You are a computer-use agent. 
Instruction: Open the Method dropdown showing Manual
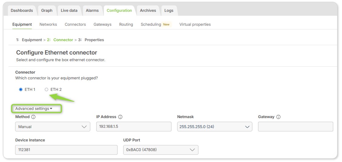(53, 127)
